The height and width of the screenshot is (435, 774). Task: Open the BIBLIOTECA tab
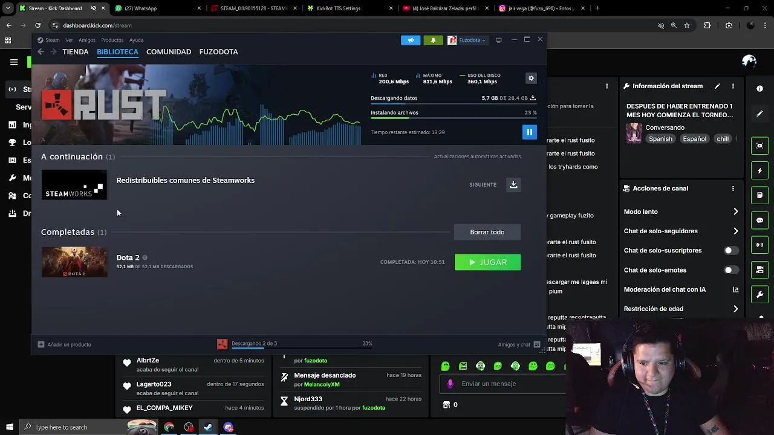coord(117,52)
